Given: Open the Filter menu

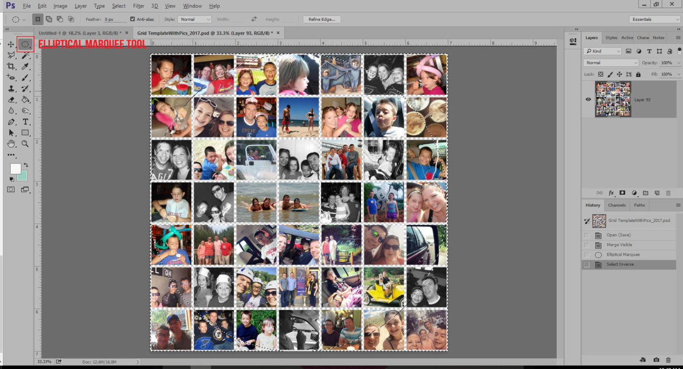Looking at the screenshot, I should (138, 6).
